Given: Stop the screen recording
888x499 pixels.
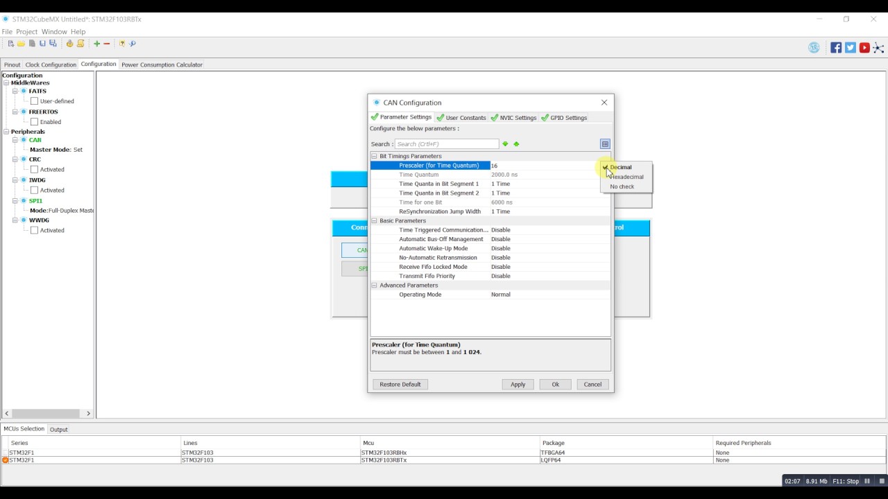Looking at the screenshot, I should [x=882, y=481].
